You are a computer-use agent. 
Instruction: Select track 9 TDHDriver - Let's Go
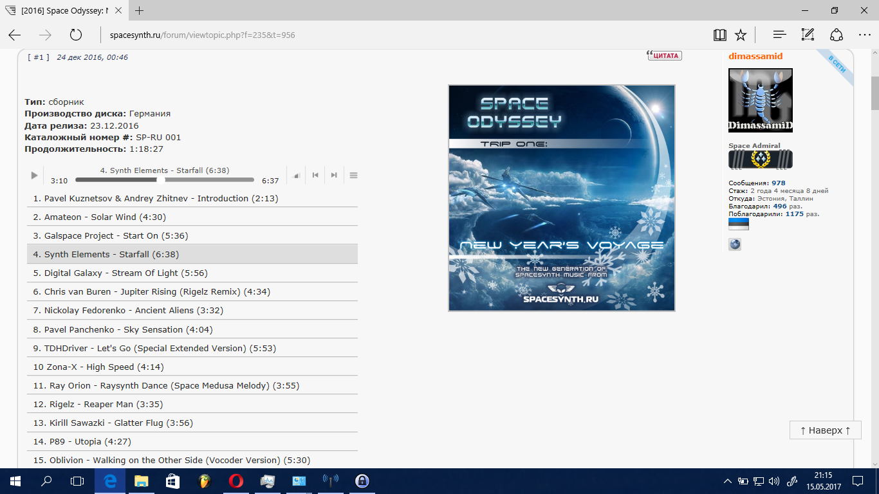192,348
